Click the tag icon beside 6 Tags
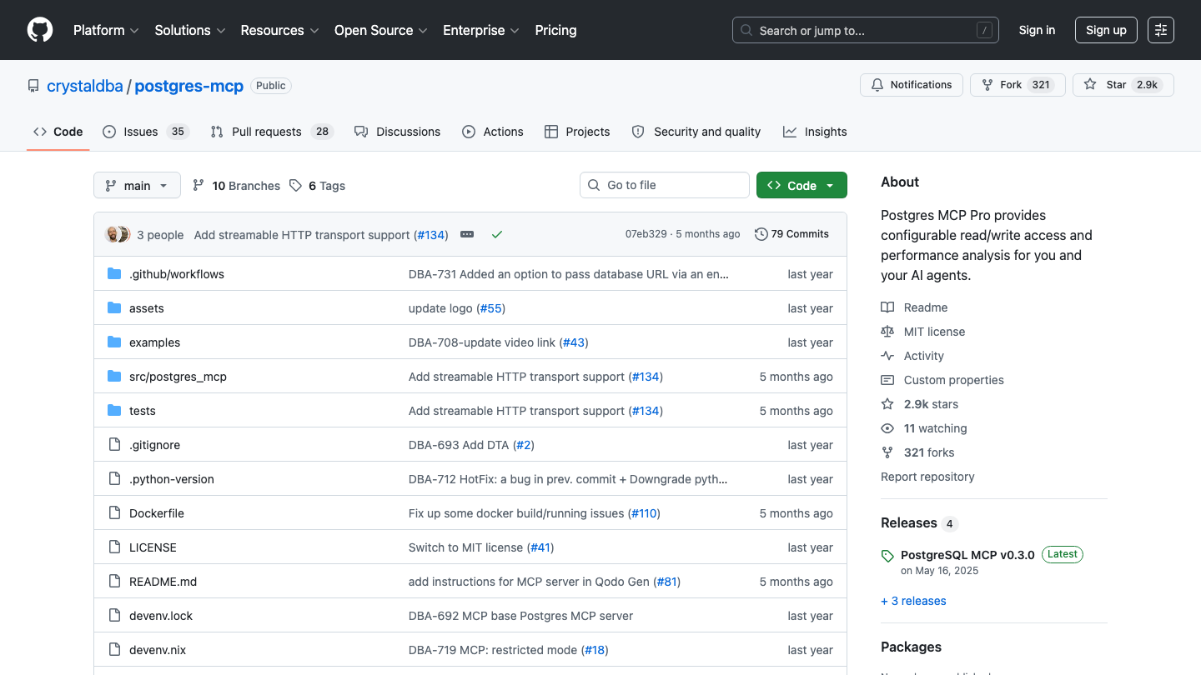Screen dimensions: 1201x675 295,186
